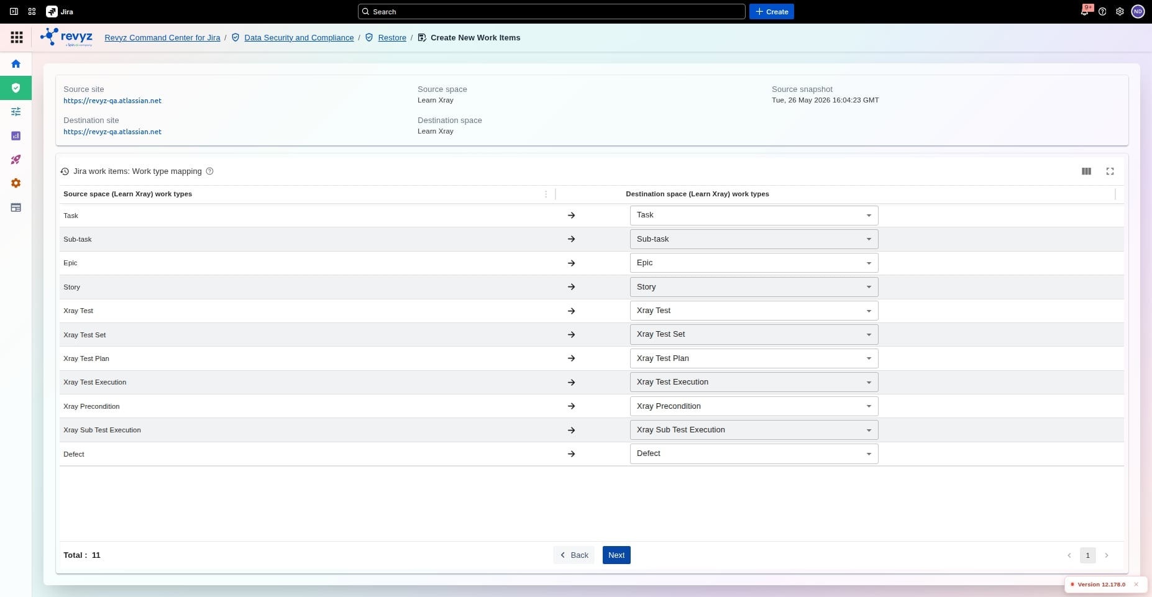Open the table layout sidebar icon
Image resolution: width=1152 pixels, height=597 pixels.
(x=16, y=207)
